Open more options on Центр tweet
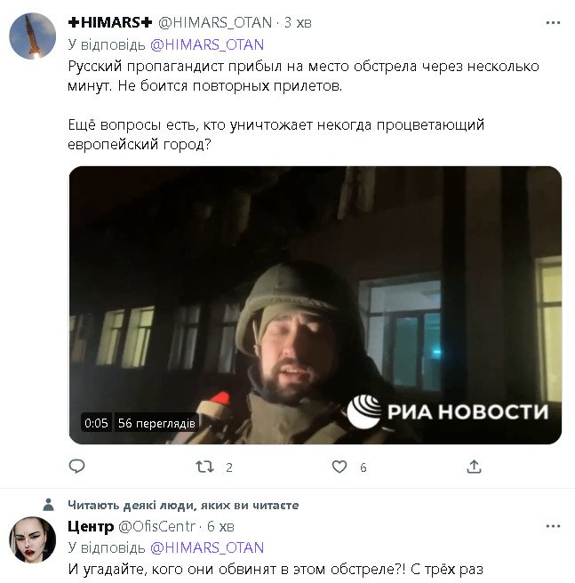 [x=553, y=526]
